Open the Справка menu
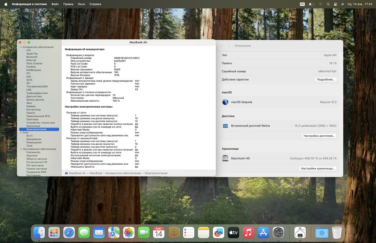The height and width of the screenshot is (243, 376). [x=95, y=4]
